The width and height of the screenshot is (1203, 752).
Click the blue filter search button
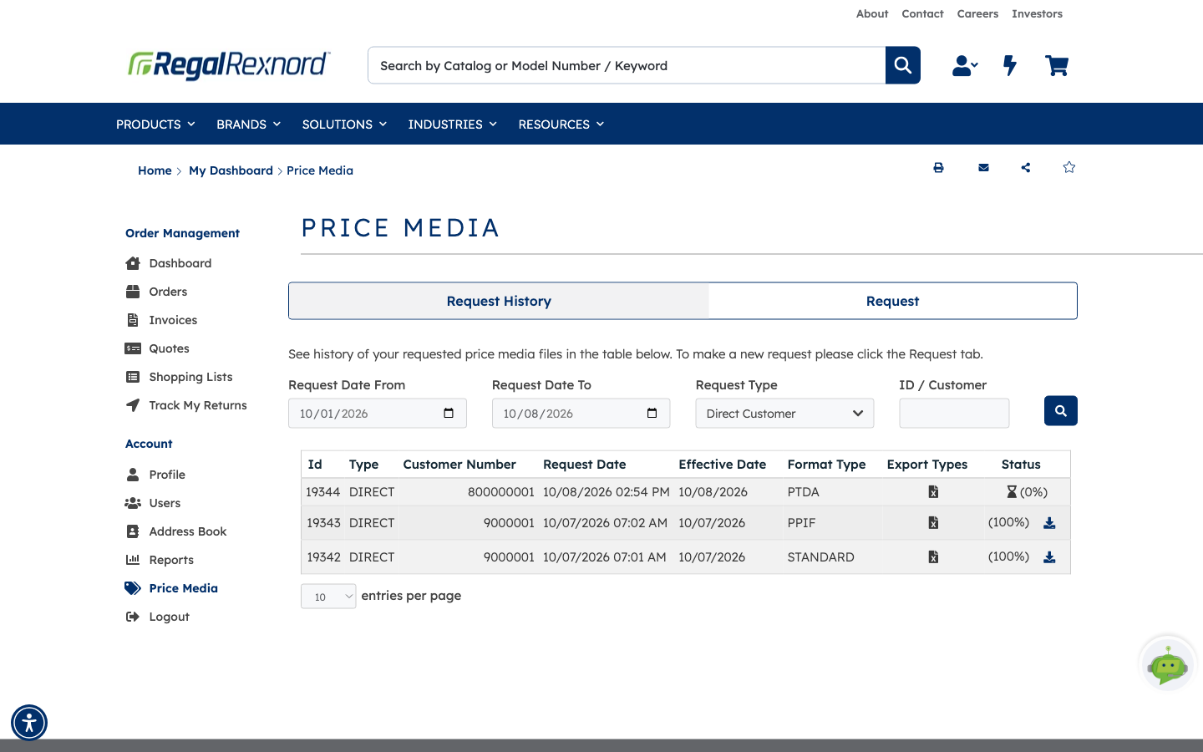[1061, 410]
